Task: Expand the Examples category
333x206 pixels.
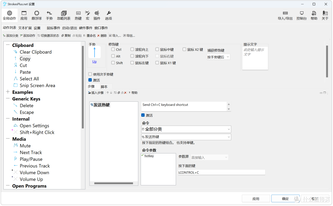Action: click(x=8, y=92)
